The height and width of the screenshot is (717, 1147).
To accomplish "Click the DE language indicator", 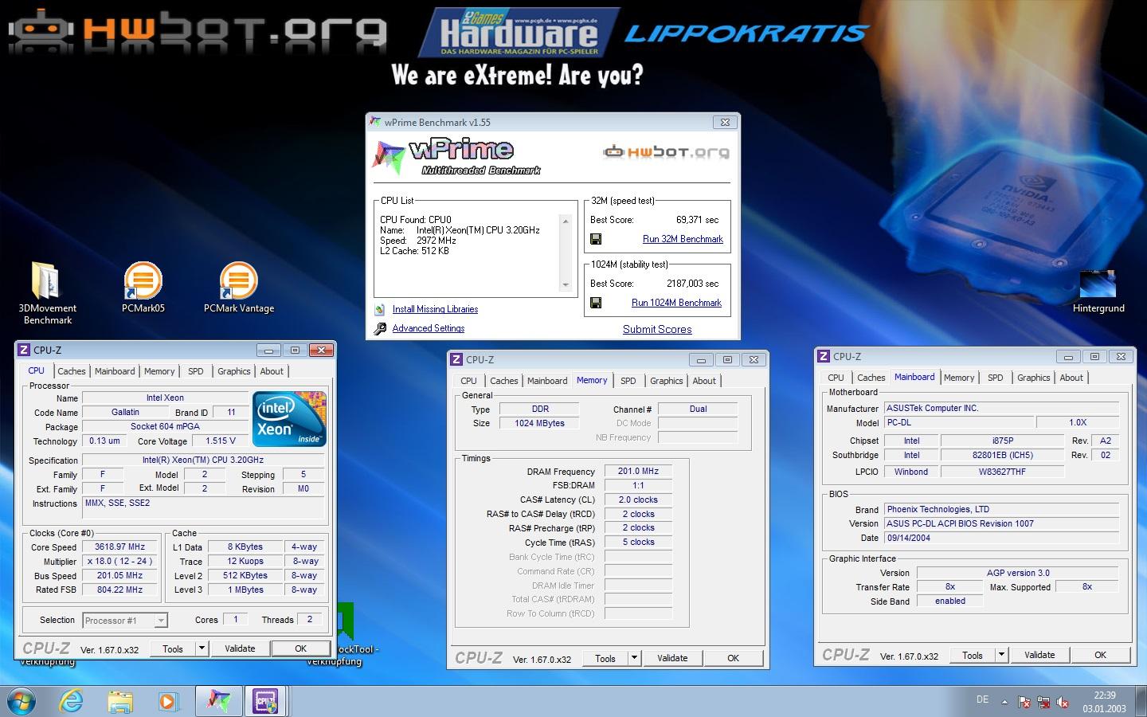I will coord(982,699).
